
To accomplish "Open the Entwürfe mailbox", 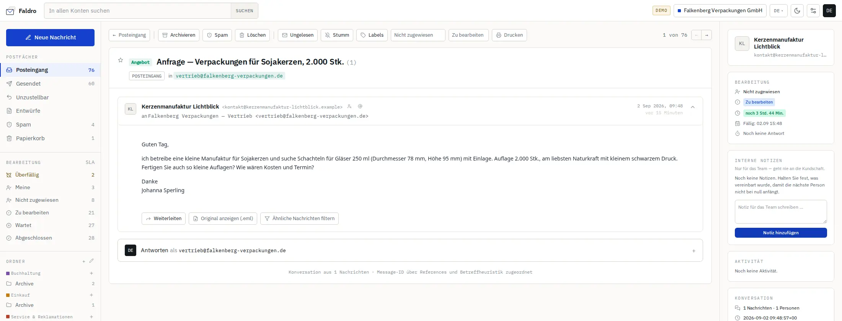I will [x=50, y=111].
